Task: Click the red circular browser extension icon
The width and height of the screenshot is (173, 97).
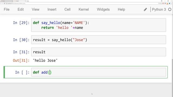Action: pos(163,4)
